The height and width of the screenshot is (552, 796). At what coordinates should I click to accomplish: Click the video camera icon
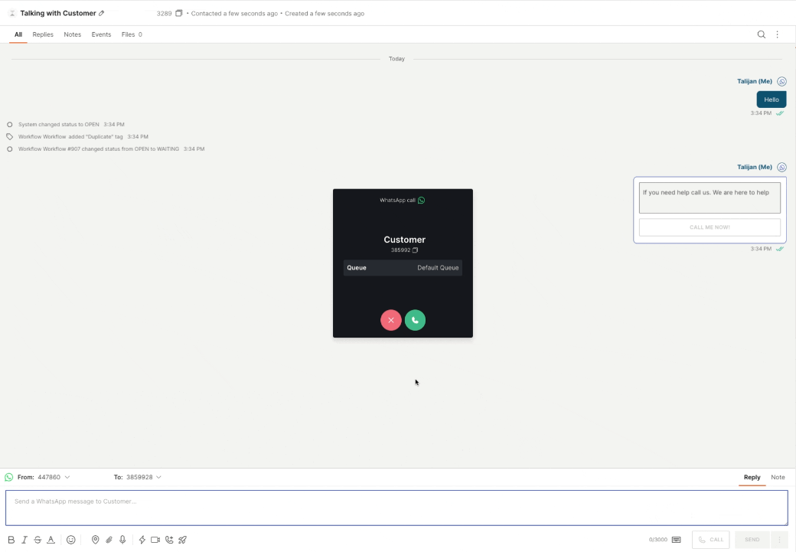click(155, 540)
